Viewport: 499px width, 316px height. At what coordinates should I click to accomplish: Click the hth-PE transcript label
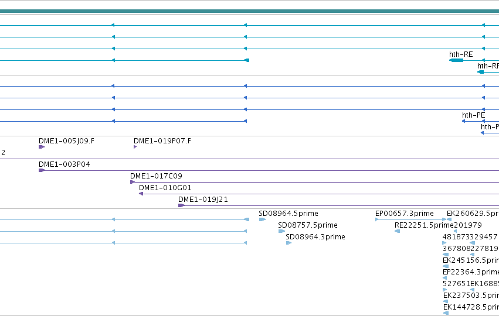click(x=474, y=115)
